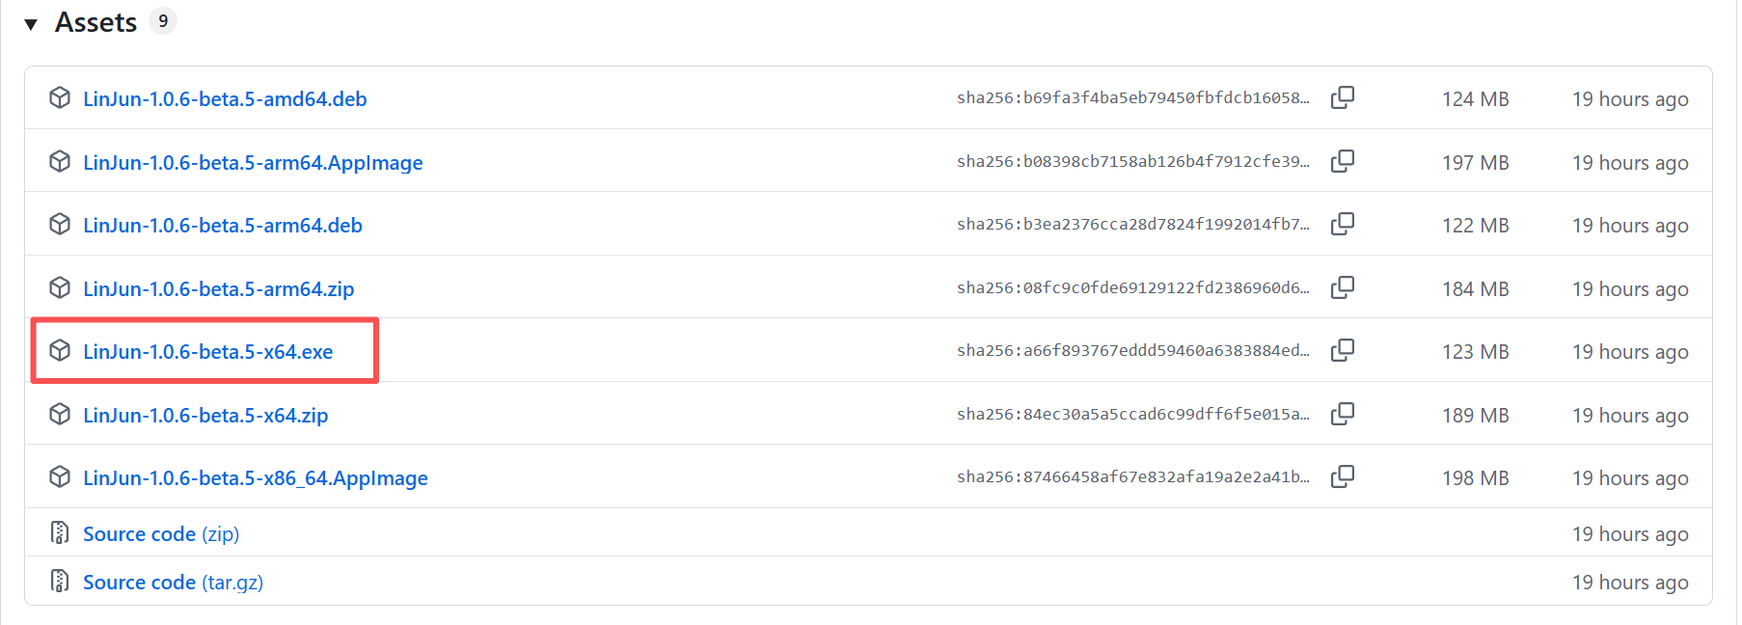Click package icon beside amd64.deb file
Screen dimensions: 1742x625
point(60,98)
